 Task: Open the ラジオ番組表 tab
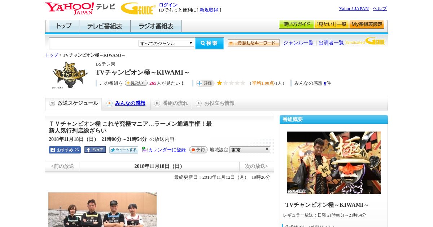(156, 26)
